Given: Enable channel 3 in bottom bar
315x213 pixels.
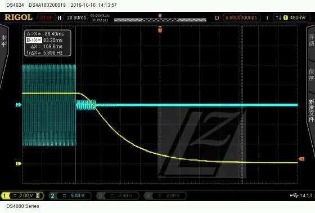Looking at the screenshot, I should (x=118, y=196).
